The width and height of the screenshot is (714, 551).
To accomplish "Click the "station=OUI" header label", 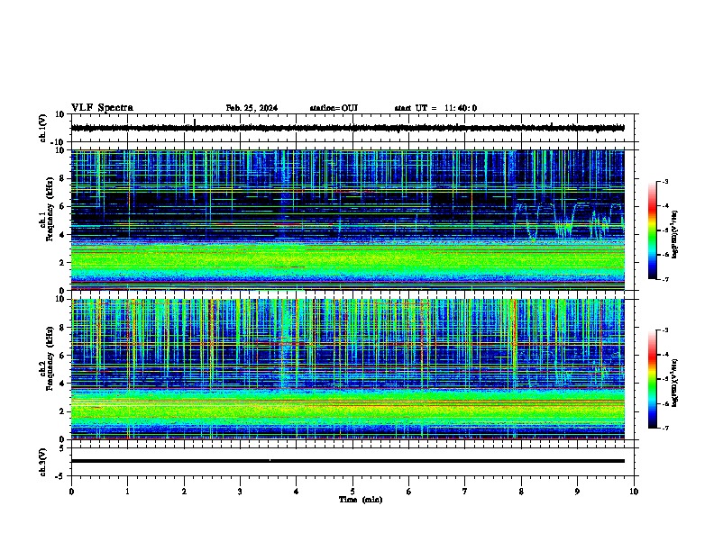I will pyautogui.click(x=334, y=108).
